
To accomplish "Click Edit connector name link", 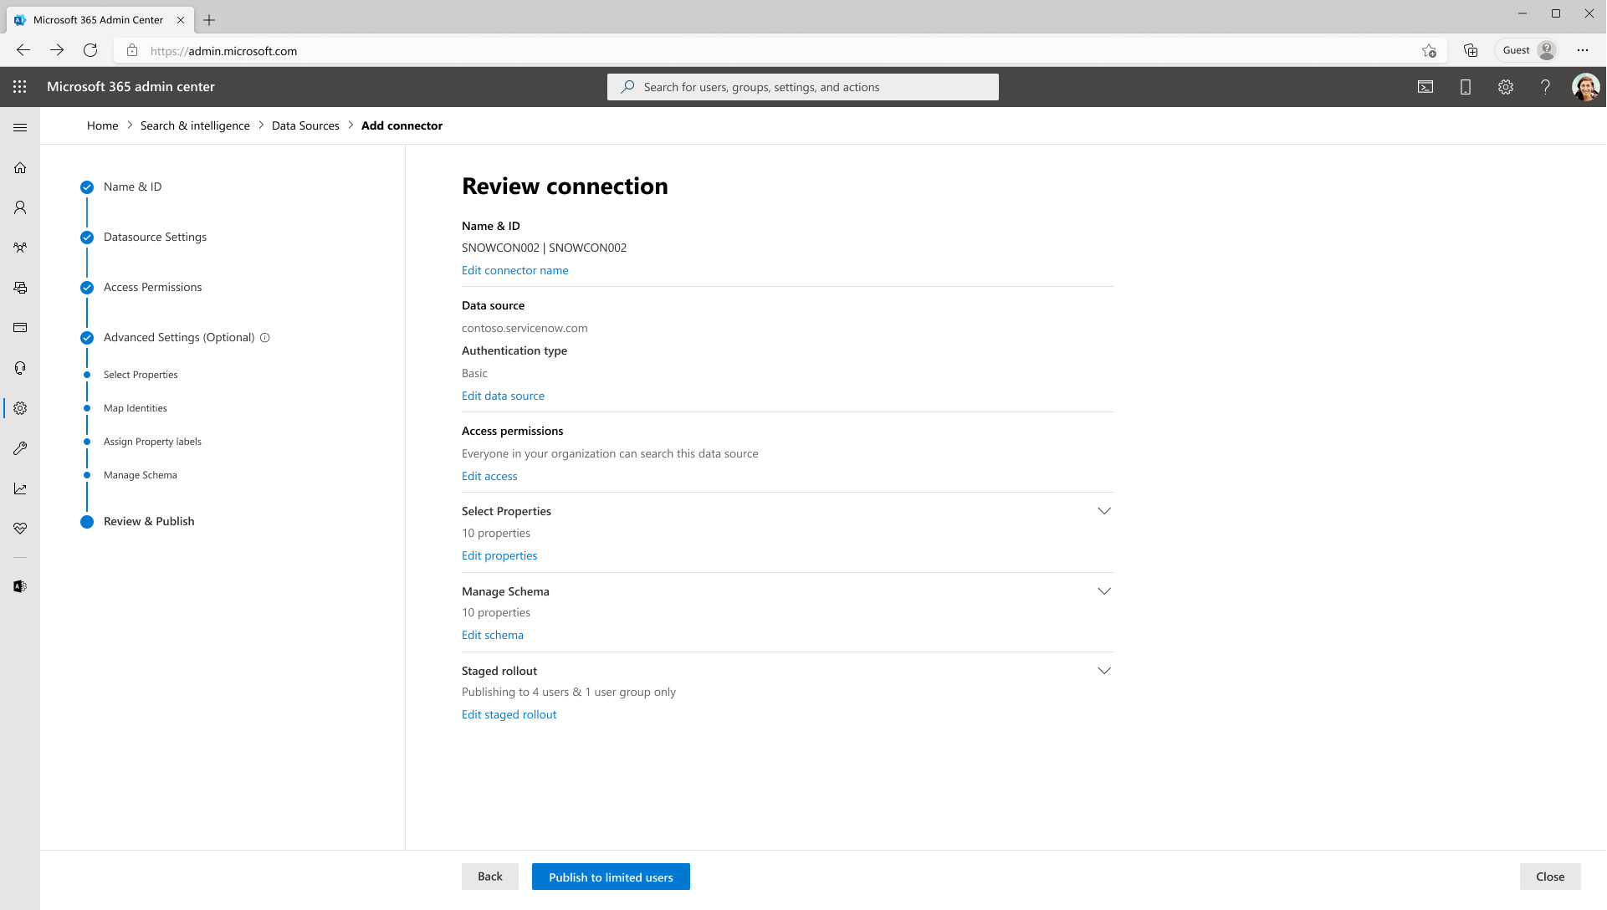I will point(515,270).
